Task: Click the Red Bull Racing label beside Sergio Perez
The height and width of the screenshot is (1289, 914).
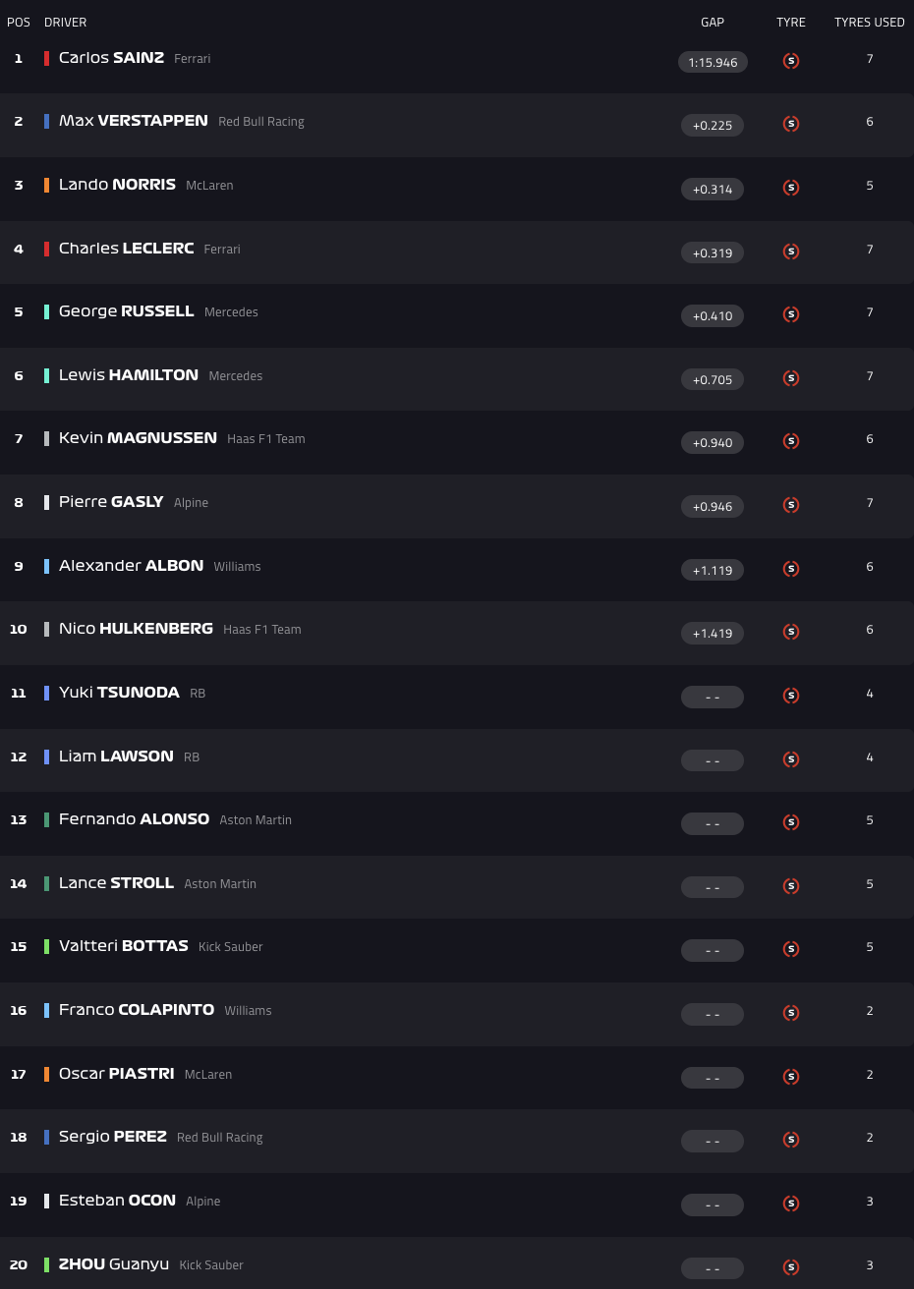Action: 220,1138
